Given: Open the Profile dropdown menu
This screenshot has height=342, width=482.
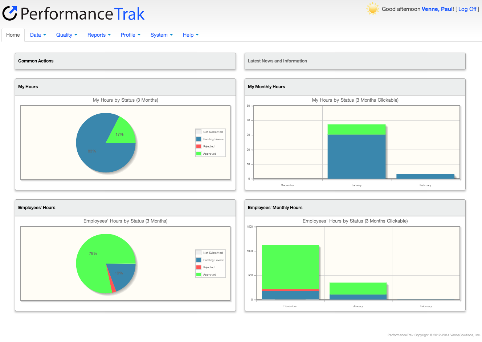Looking at the screenshot, I should point(131,35).
